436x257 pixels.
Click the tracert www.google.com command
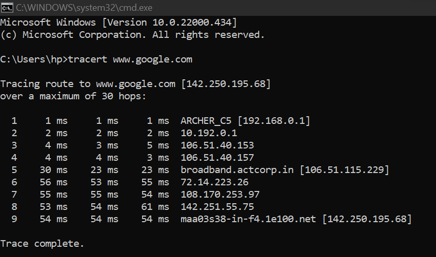point(130,59)
